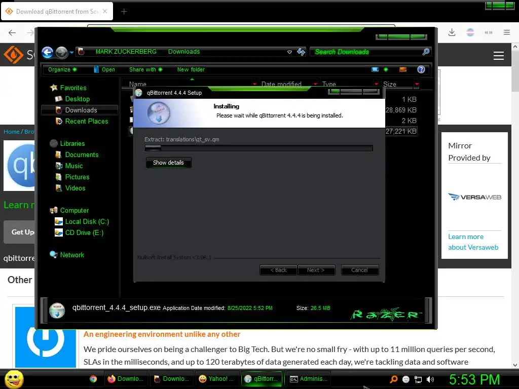This screenshot has height=389, width=519.
Task: Switch to the Firefox Downlo... taskbar item
Action: [126, 379]
